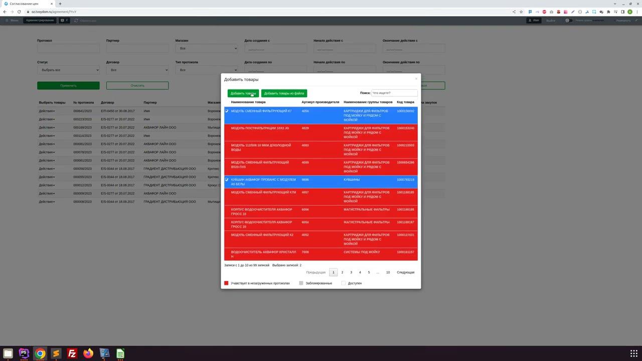This screenshot has width=642, height=361.
Task: Expand Действия for protocol 000008/2023
Action: (x=47, y=202)
